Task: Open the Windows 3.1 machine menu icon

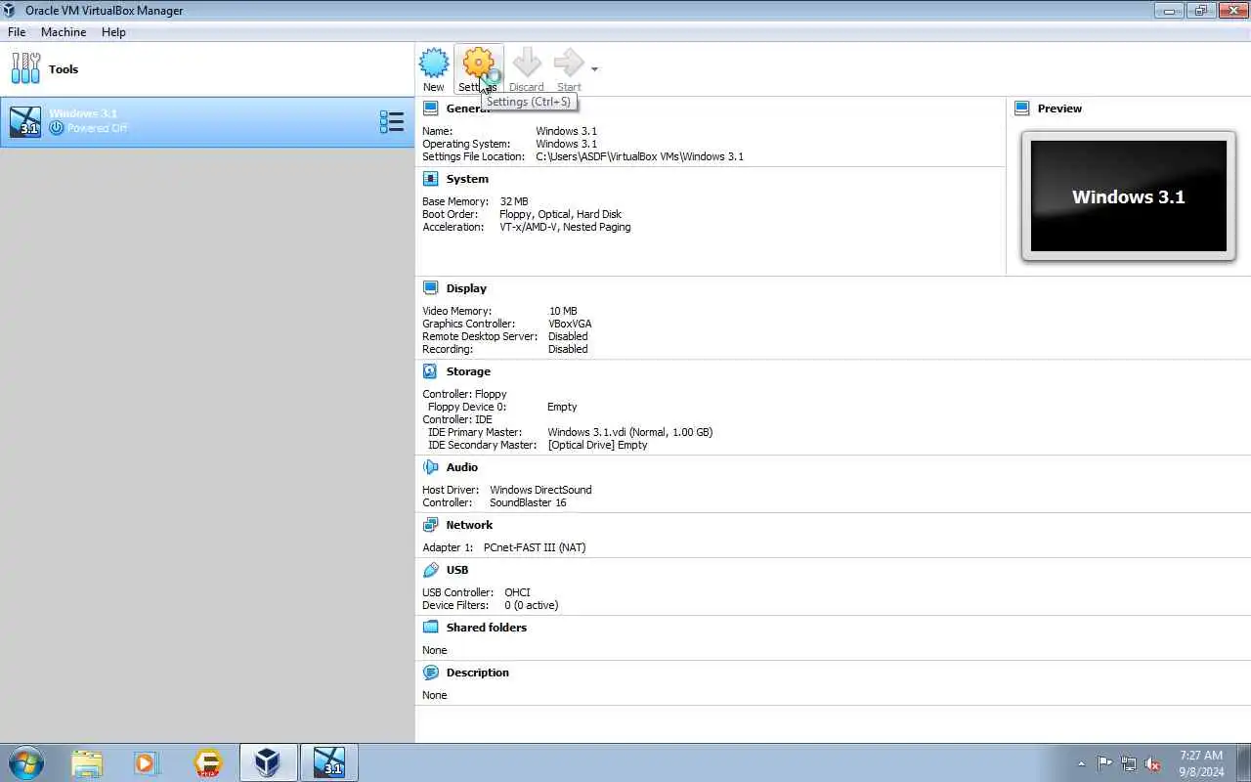Action: tap(392, 121)
